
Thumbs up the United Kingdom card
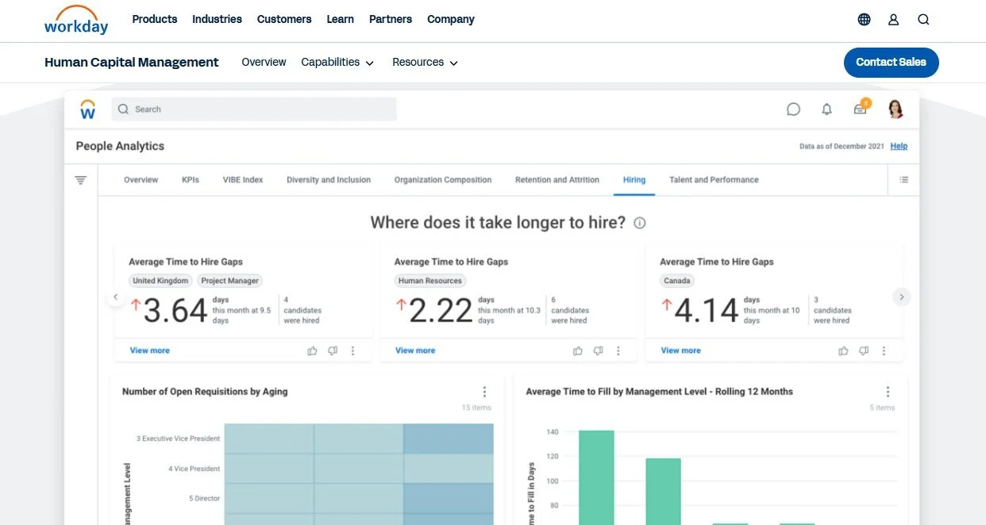coord(312,351)
